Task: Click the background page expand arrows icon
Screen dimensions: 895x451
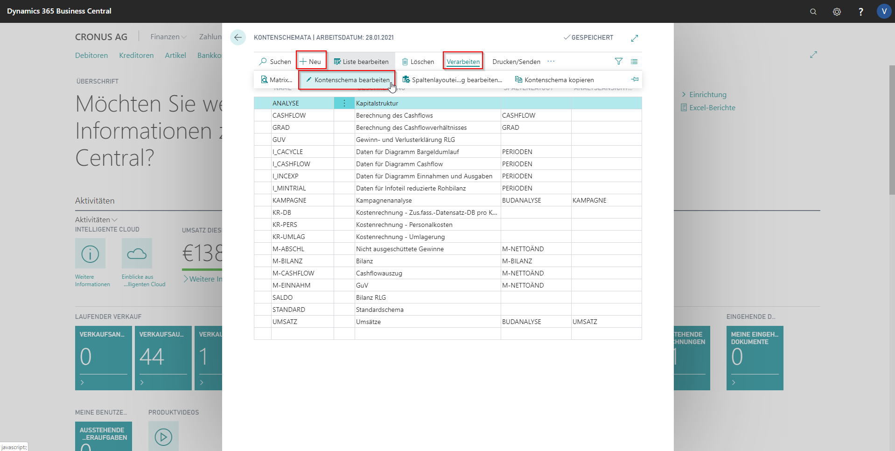Action: coord(813,55)
